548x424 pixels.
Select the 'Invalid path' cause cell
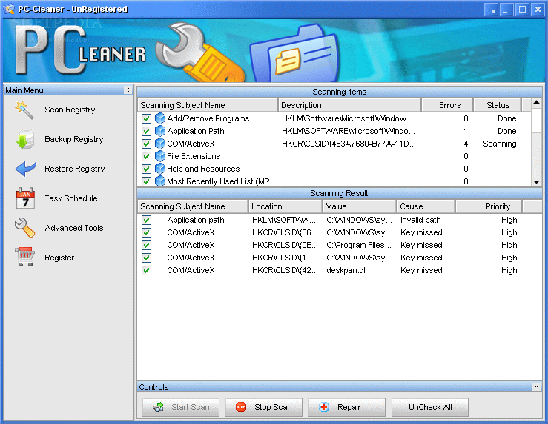420,220
